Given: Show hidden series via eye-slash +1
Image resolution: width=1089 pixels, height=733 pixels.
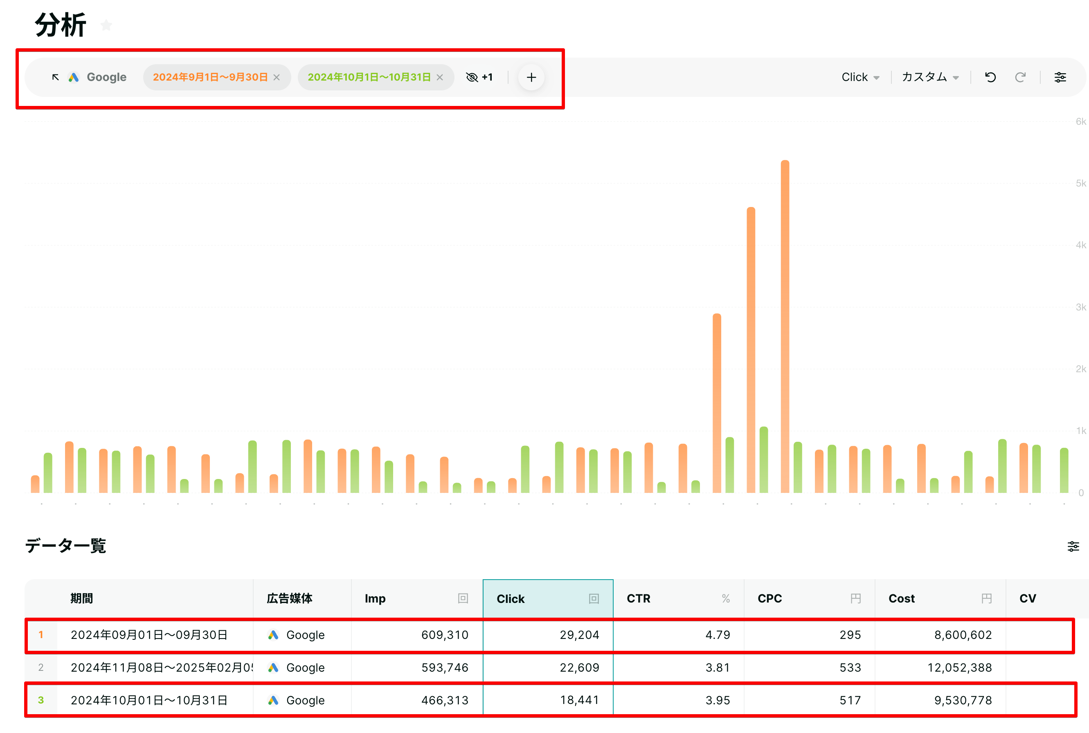Looking at the screenshot, I should click(x=479, y=77).
